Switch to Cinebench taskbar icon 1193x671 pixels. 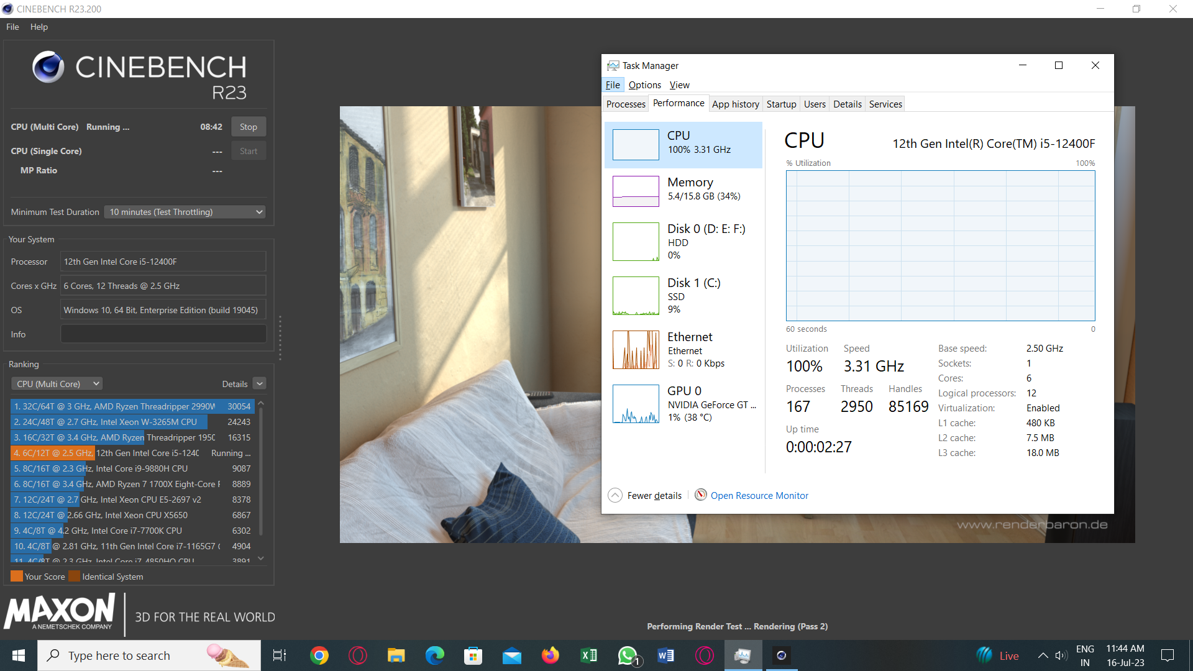782,655
